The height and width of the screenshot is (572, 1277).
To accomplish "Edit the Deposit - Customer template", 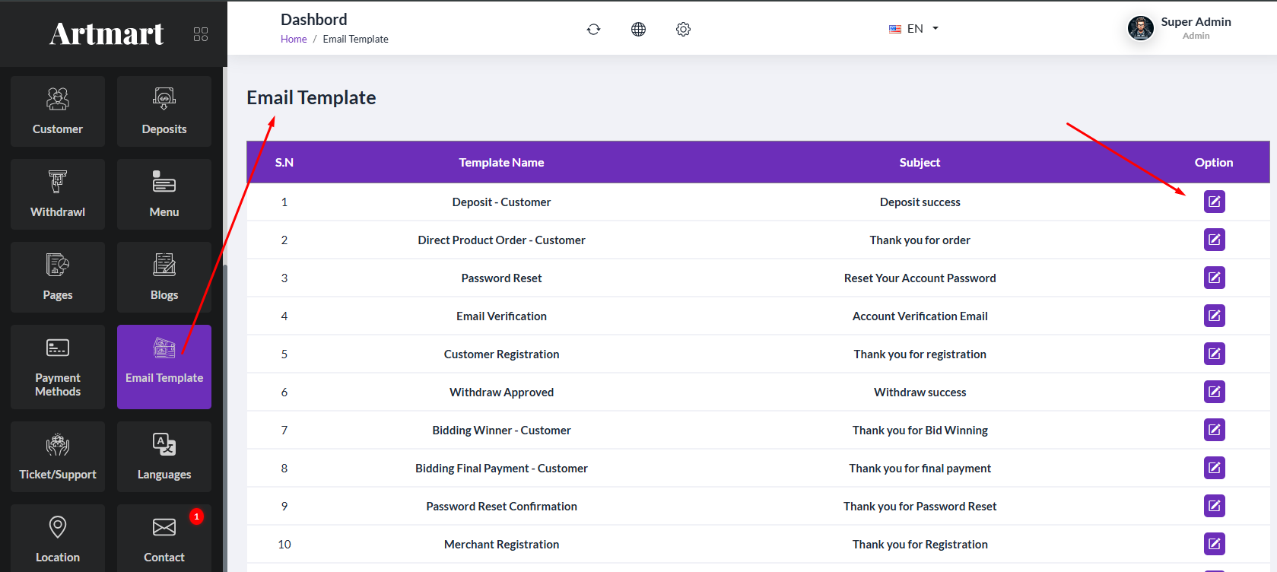I will pos(1214,202).
